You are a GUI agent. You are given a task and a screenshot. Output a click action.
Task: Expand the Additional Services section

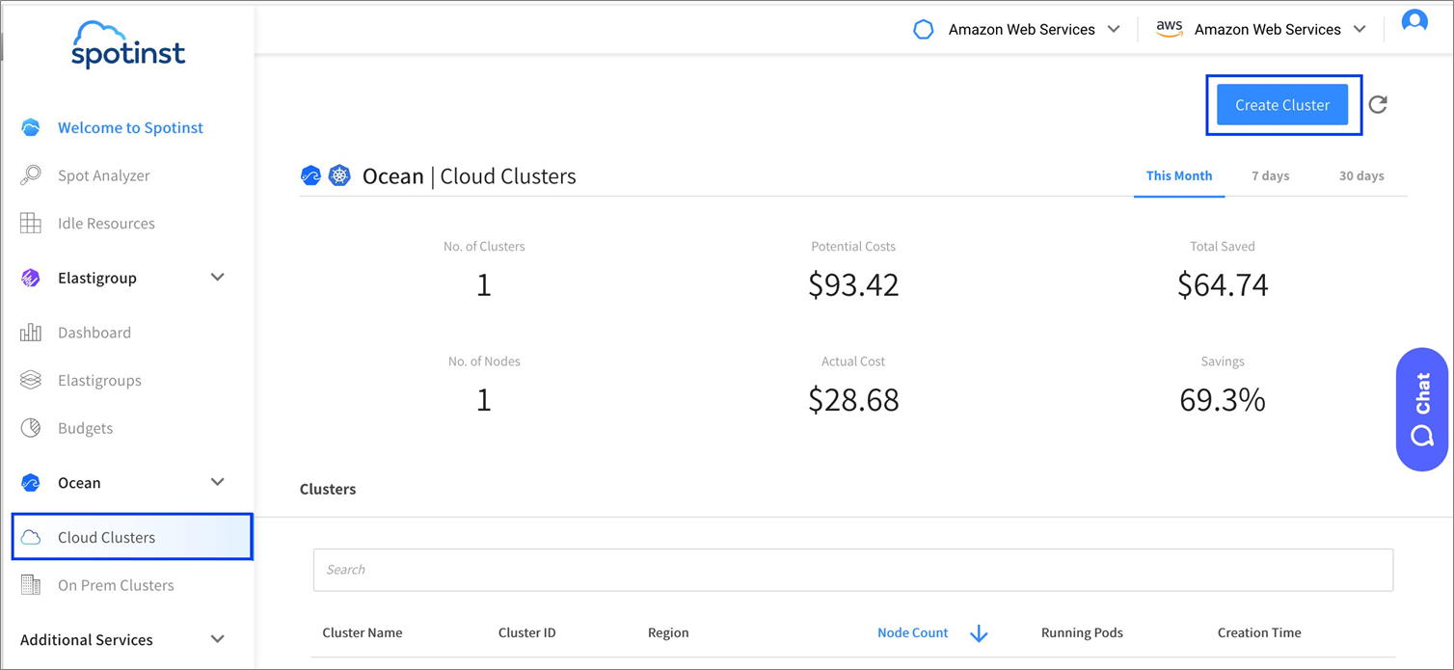point(218,639)
